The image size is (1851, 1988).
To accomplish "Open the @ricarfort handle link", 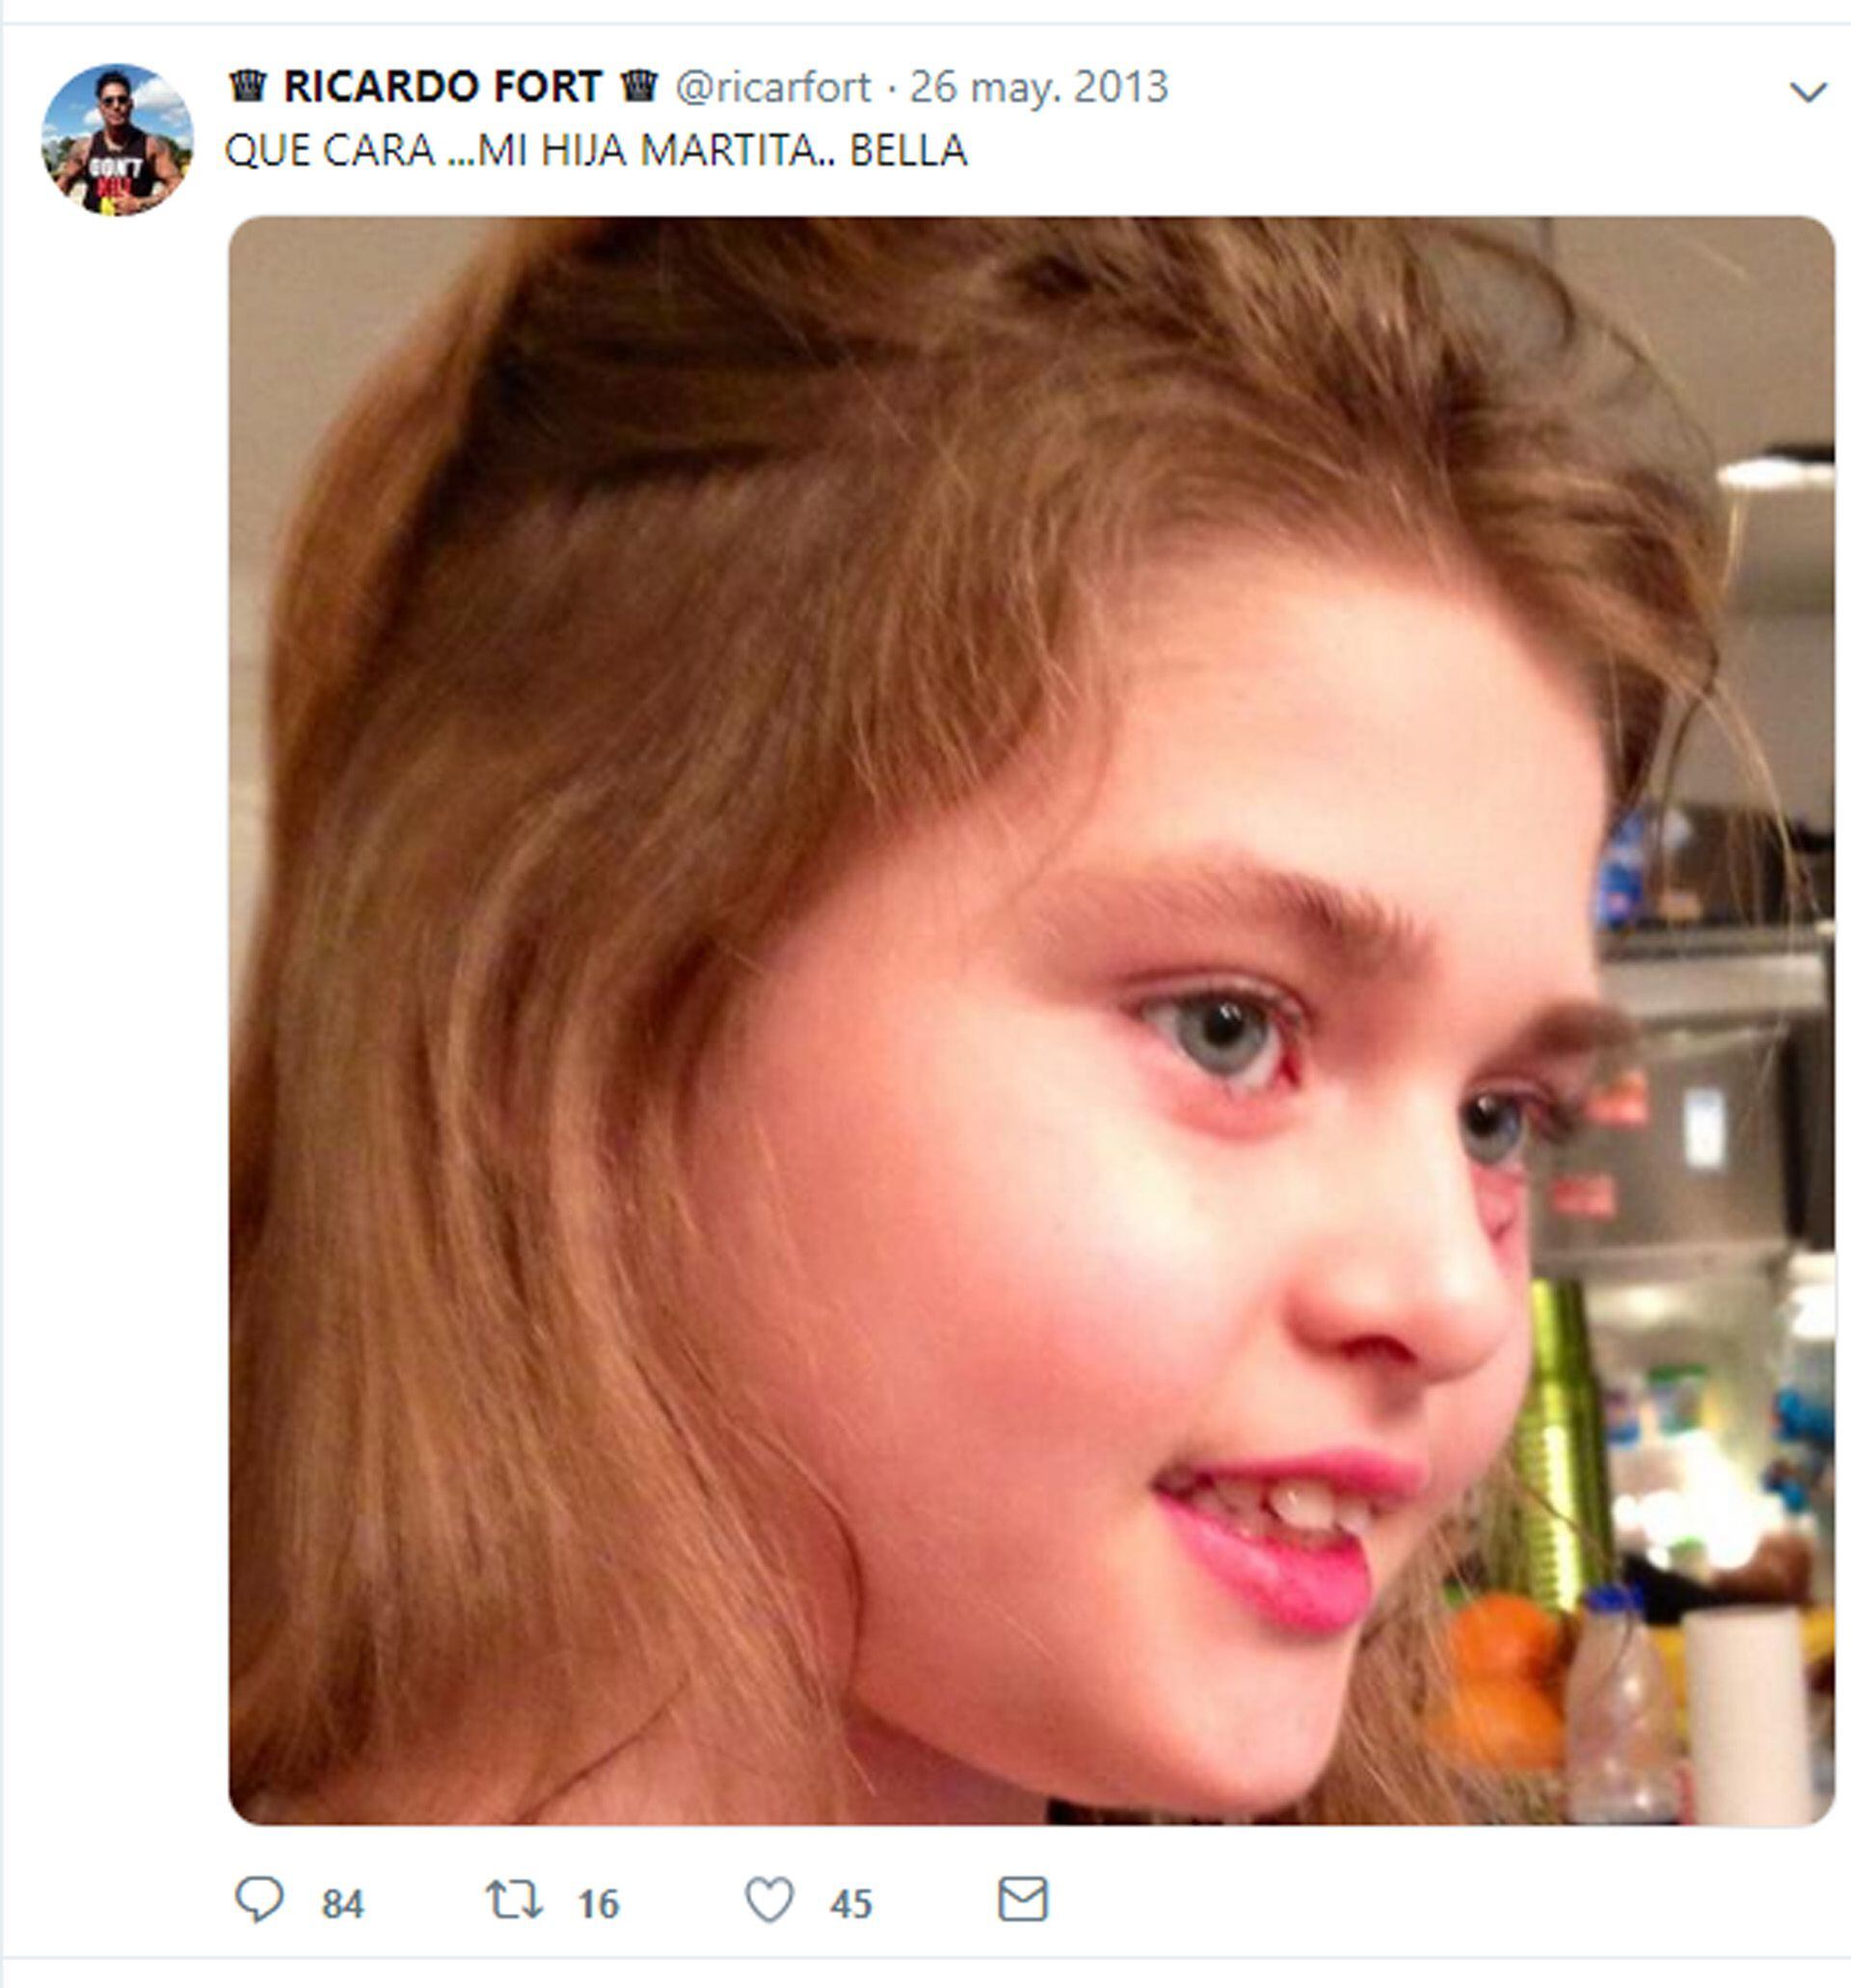I will pyautogui.click(x=774, y=88).
